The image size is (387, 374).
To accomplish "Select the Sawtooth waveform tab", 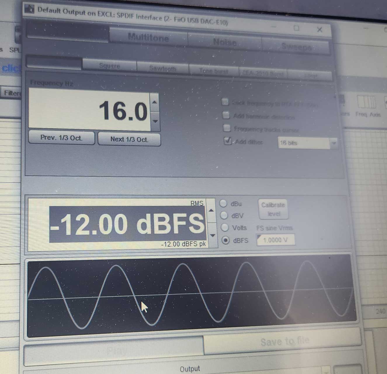I will pyautogui.click(x=163, y=69).
